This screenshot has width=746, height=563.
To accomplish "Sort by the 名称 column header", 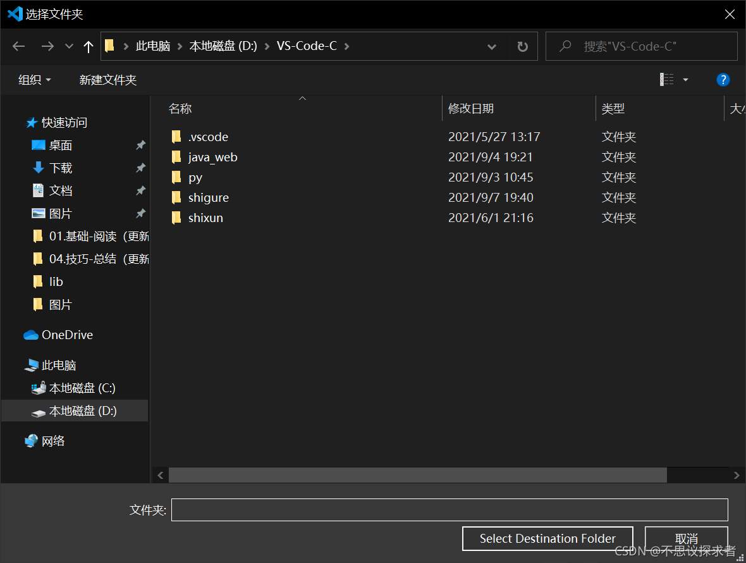I will [x=180, y=109].
